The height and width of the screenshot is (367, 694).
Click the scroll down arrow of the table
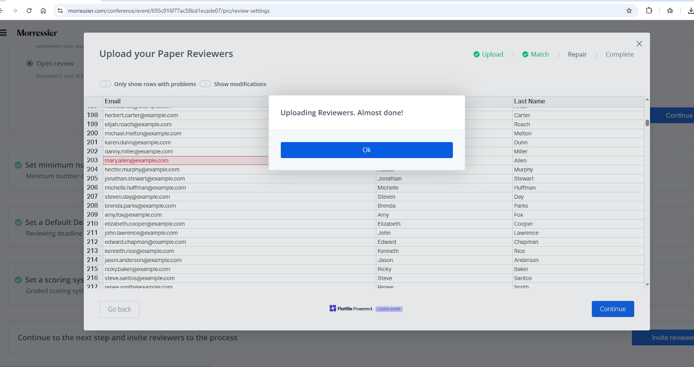647,285
